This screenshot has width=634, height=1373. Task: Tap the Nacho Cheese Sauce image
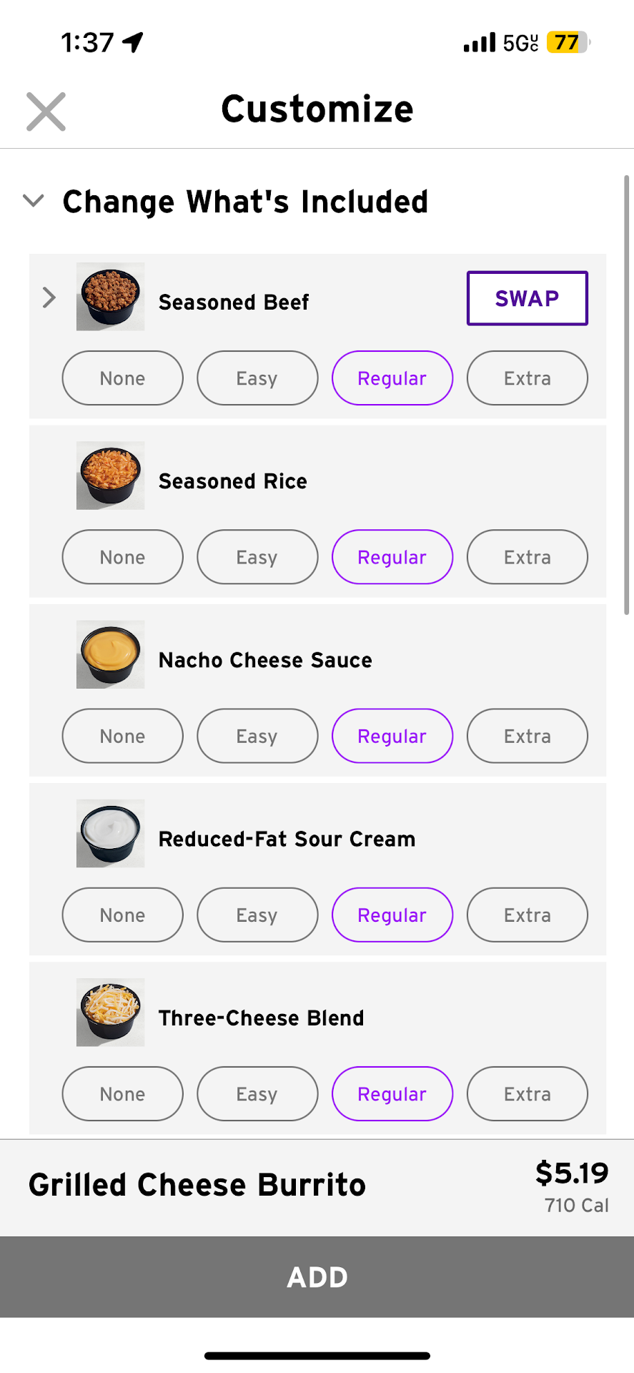click(x=110, y=654)
